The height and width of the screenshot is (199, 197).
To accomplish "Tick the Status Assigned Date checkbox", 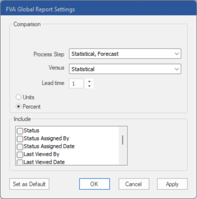I will pyautogui.click(x=20, y=147).
